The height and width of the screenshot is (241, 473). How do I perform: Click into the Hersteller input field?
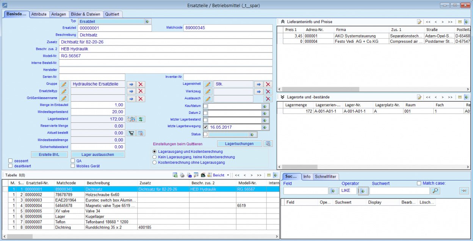166,70
